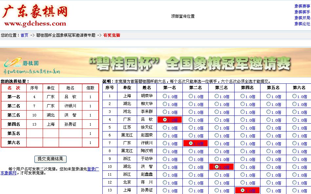Go to 首页 in breadcrumb

(x=24, y=35)
